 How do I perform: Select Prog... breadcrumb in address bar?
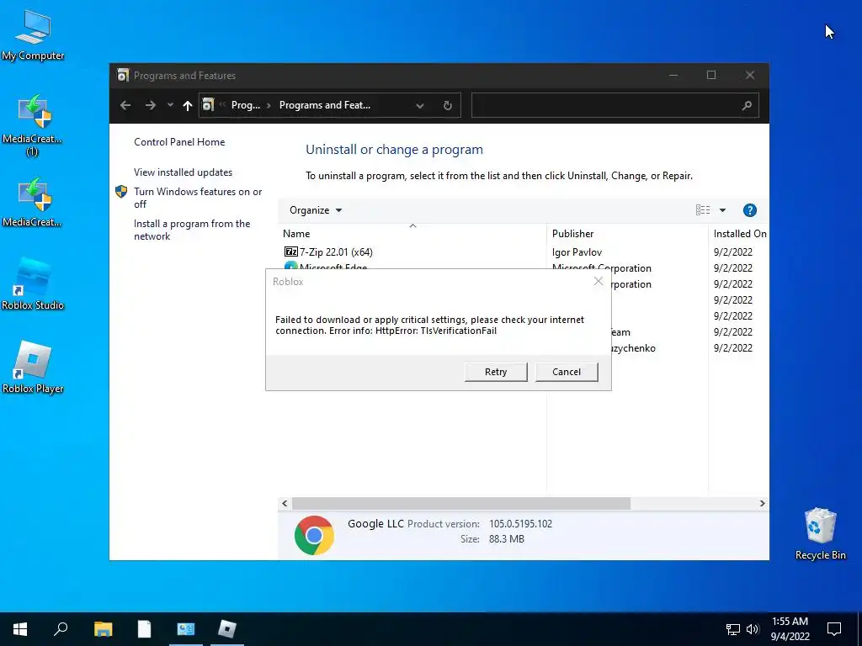coord(245,105)
